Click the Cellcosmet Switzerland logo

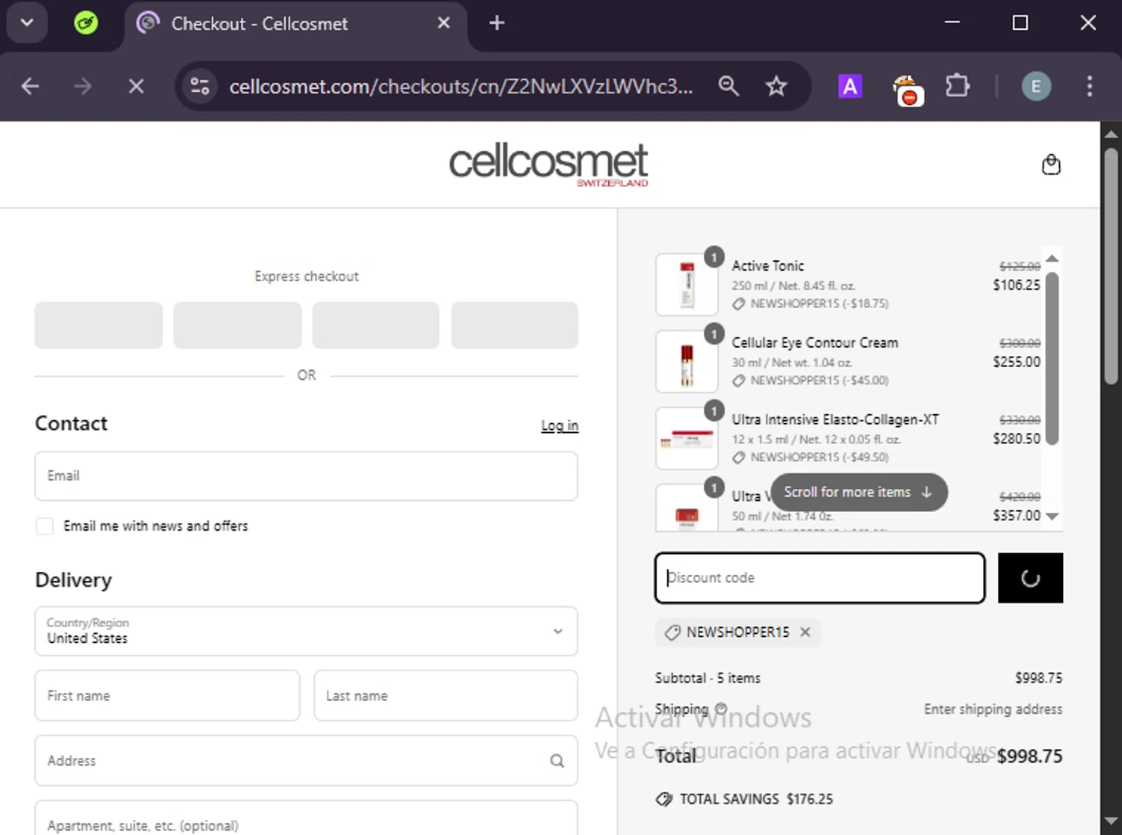coord(548,164)
